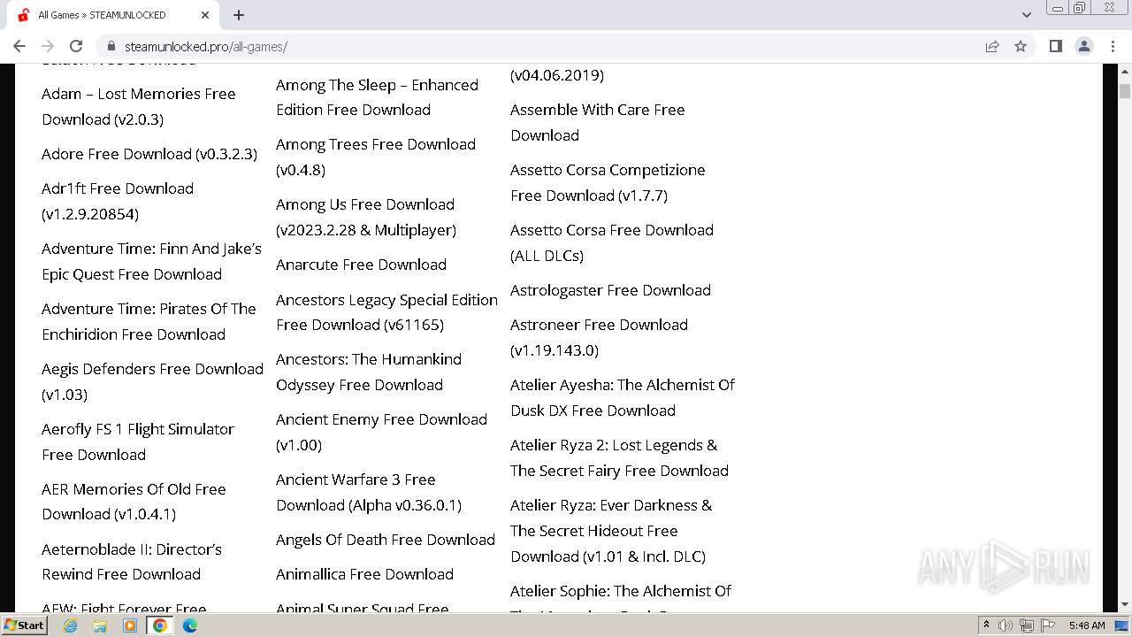This screenshot has height=637, width=1132.
Task: Reload the current page
Action: coord(76,46)
